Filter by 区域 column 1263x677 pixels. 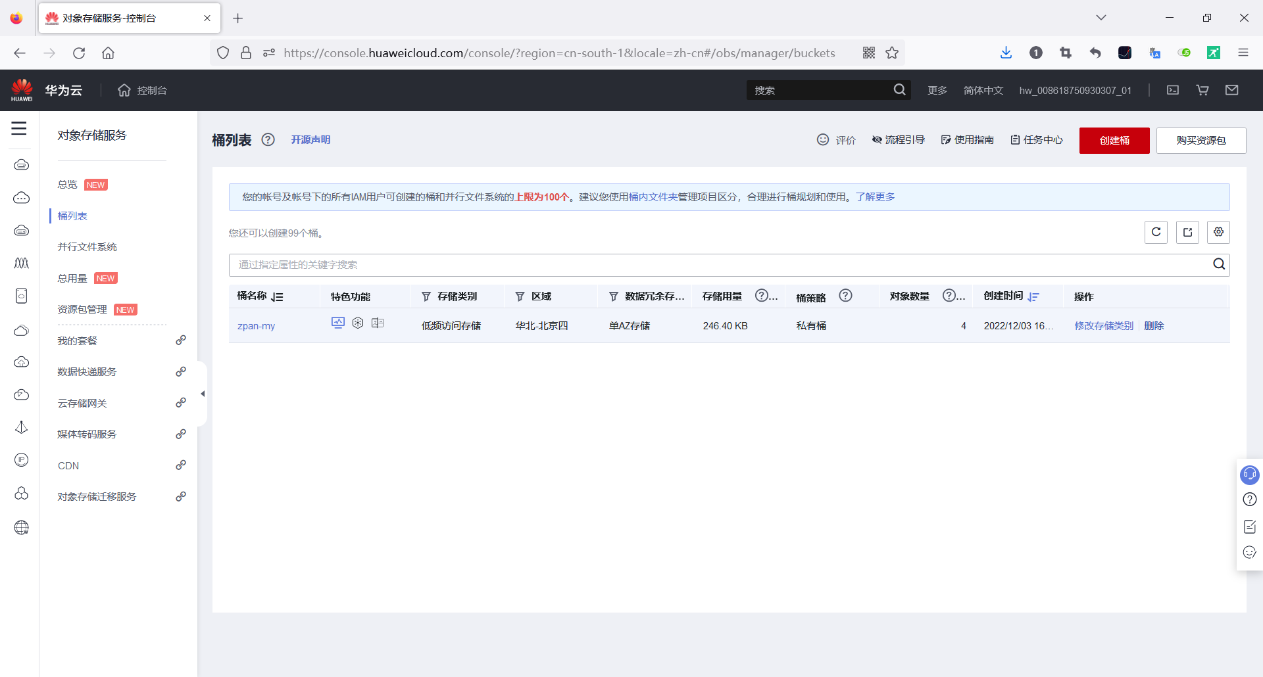[520, 297]
